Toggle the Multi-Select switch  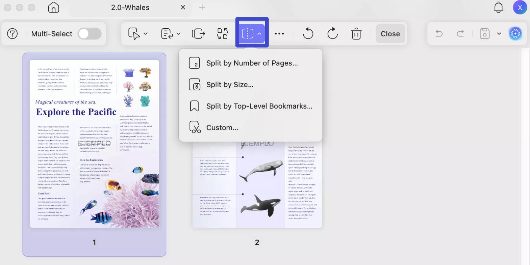point(90,34)
